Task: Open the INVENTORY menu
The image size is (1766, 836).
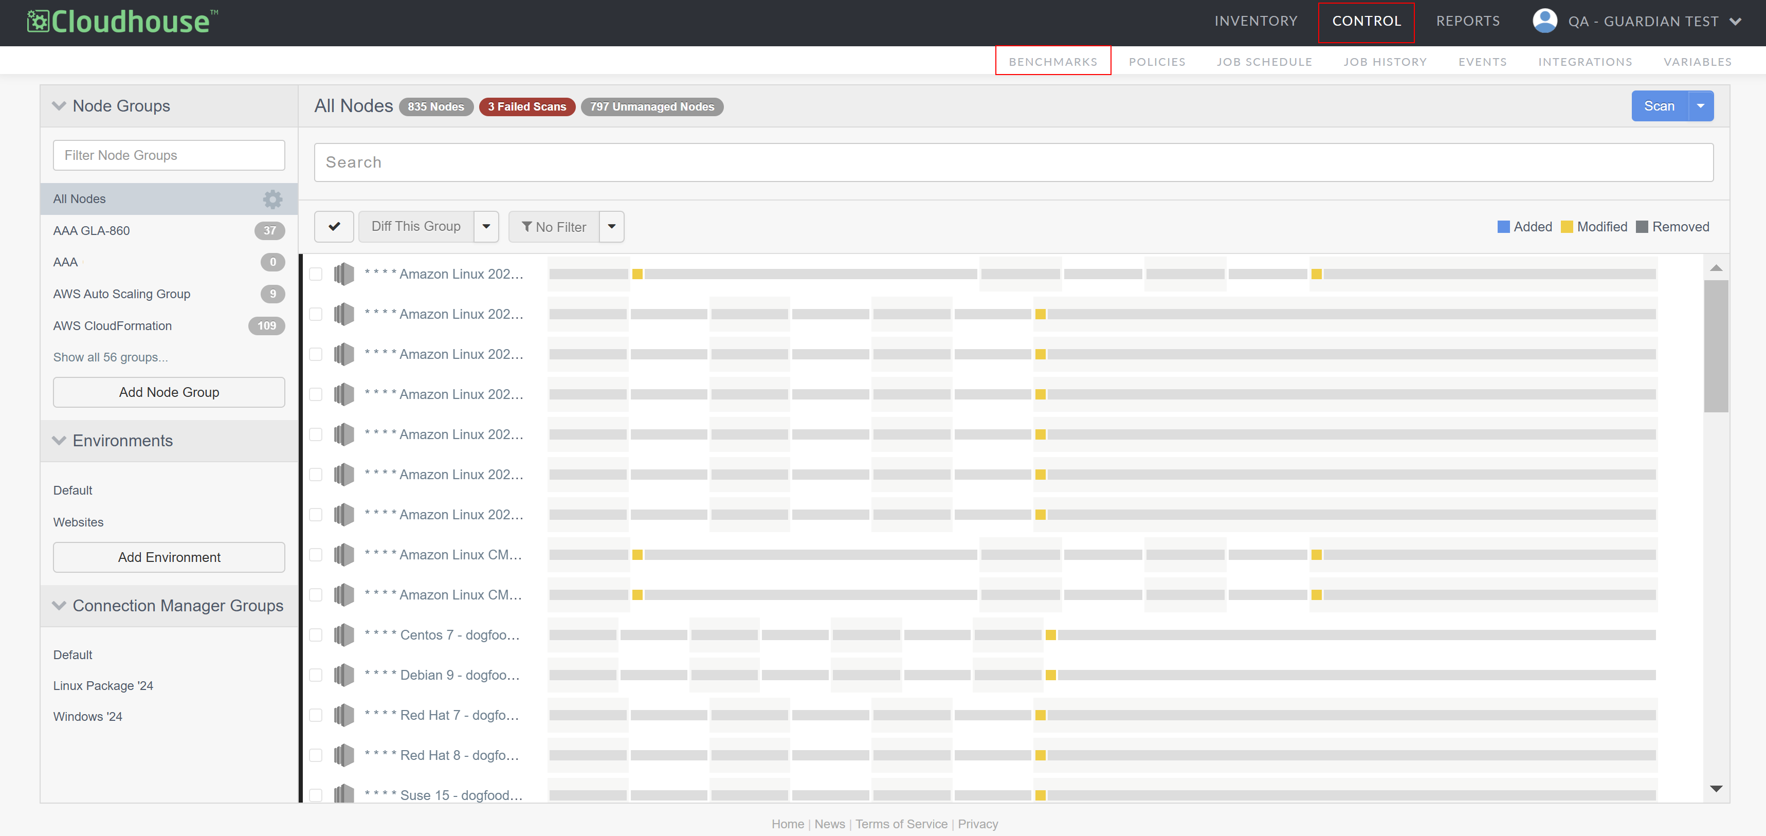Action: [x=1255, y=21]
